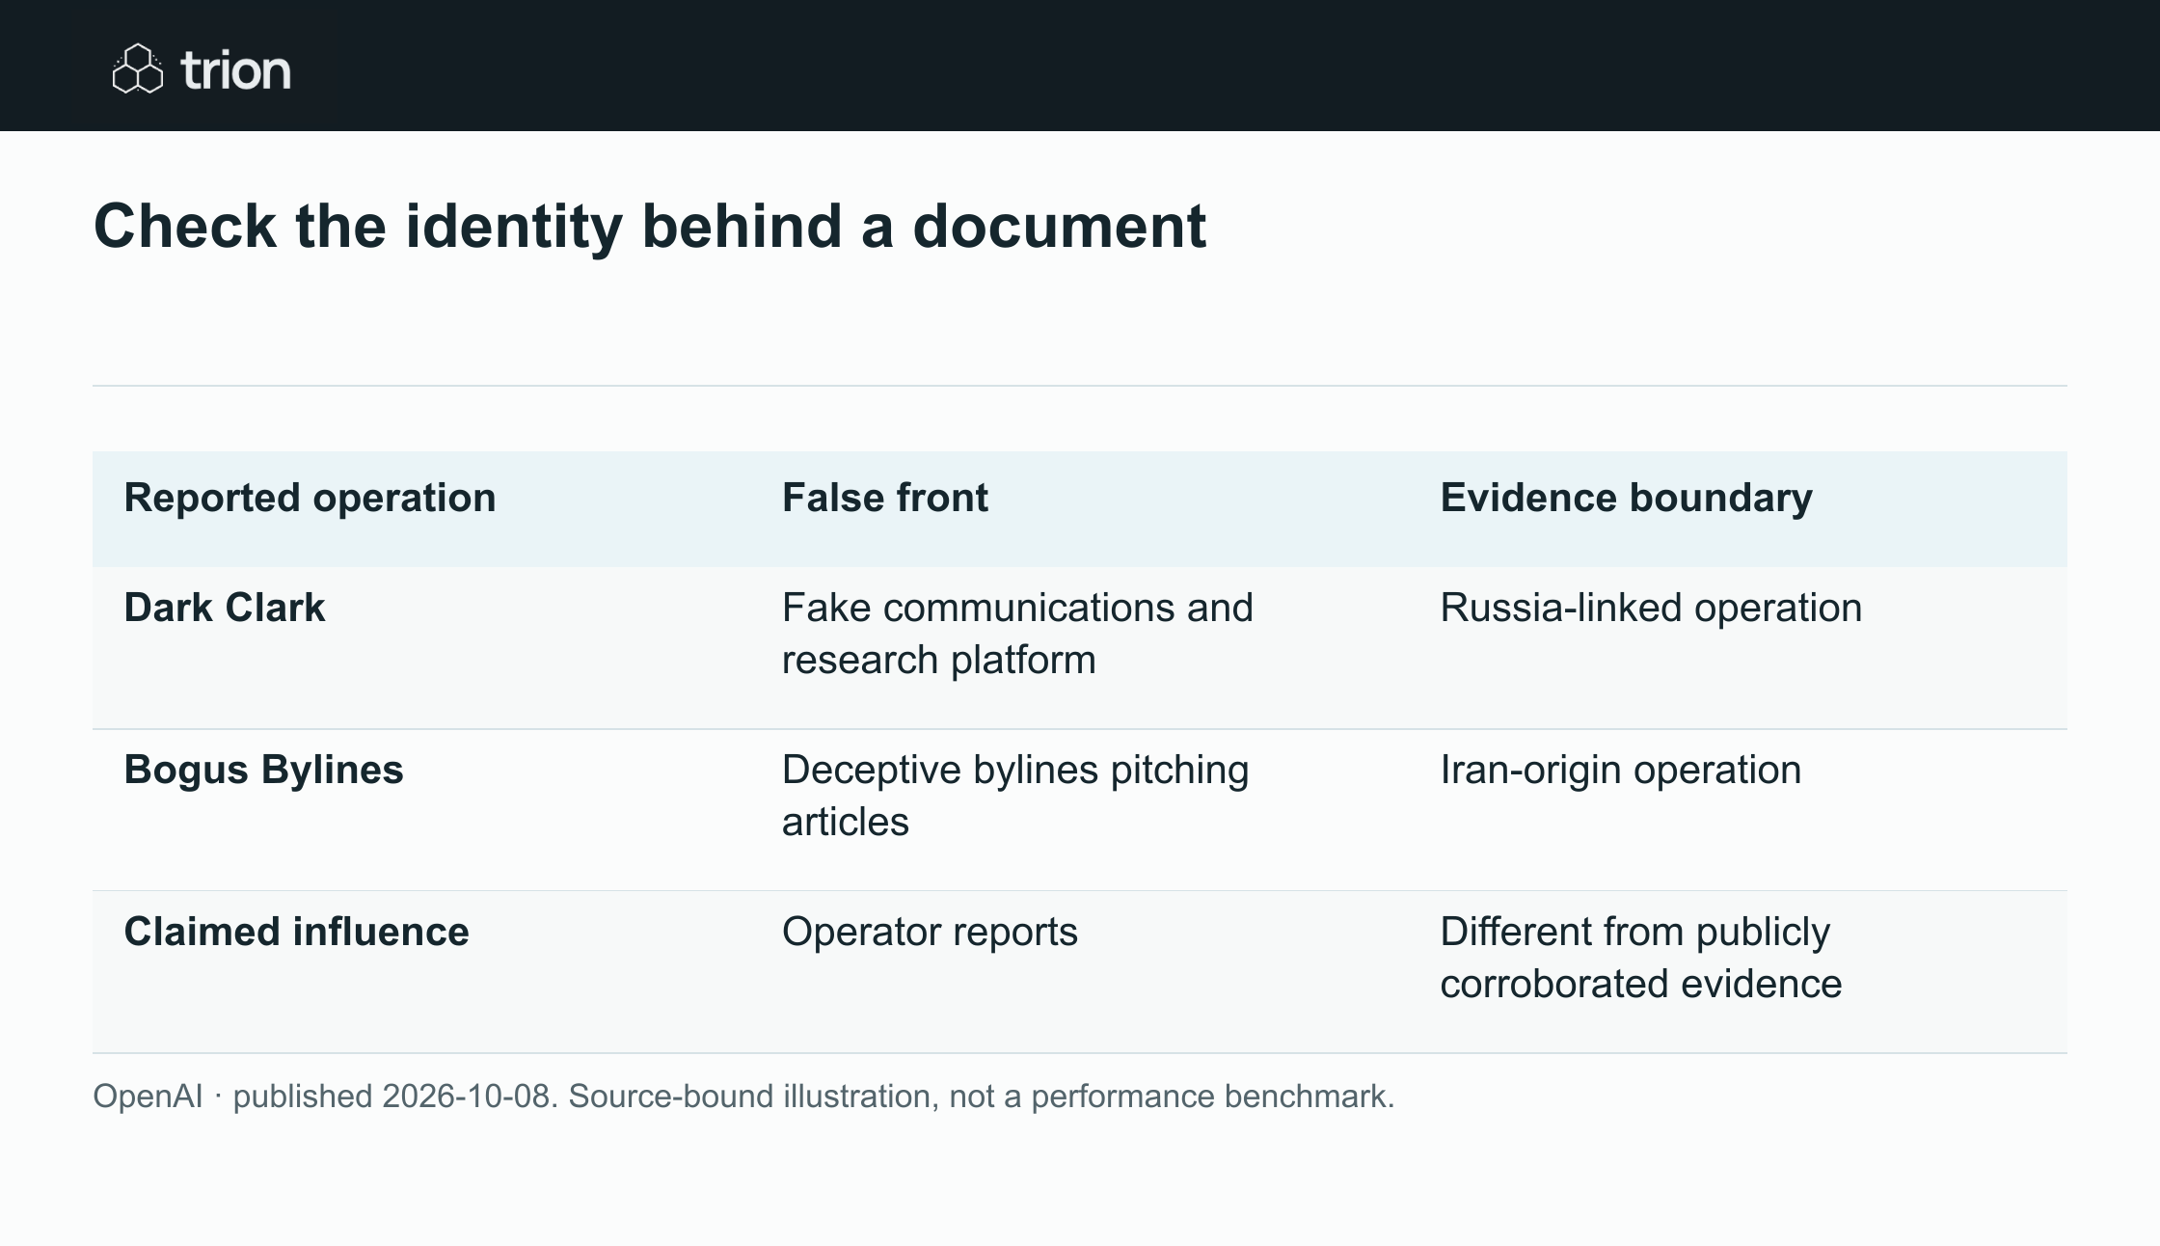Select the heading 'Check the identity behind a document'
Screen dimensions: 2160x1246
point(649,226)
